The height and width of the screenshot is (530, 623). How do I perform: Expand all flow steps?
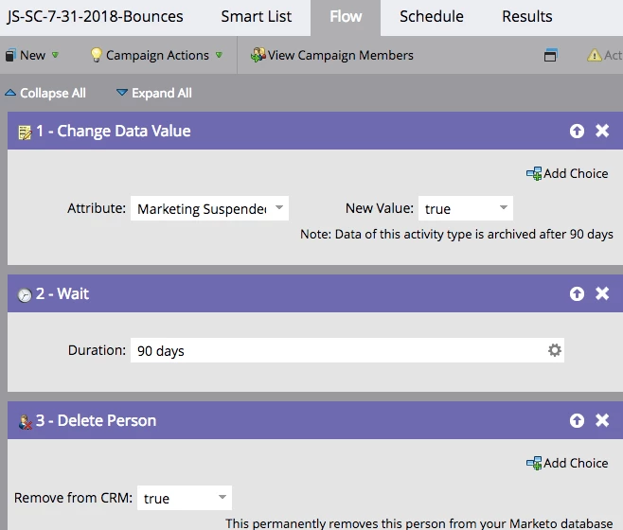point(153,93)
